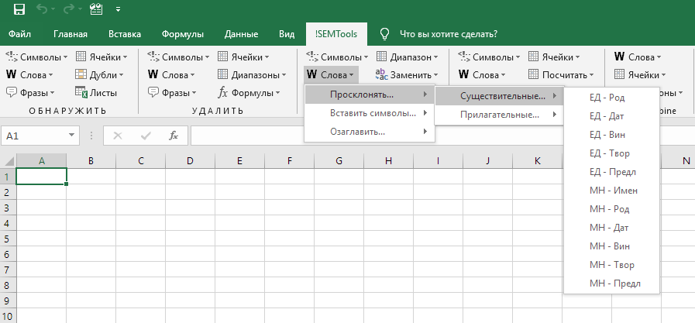Choose 'МН - Твор' declension option
This screenshot has width=695, height=323.
tap(611, 265)
